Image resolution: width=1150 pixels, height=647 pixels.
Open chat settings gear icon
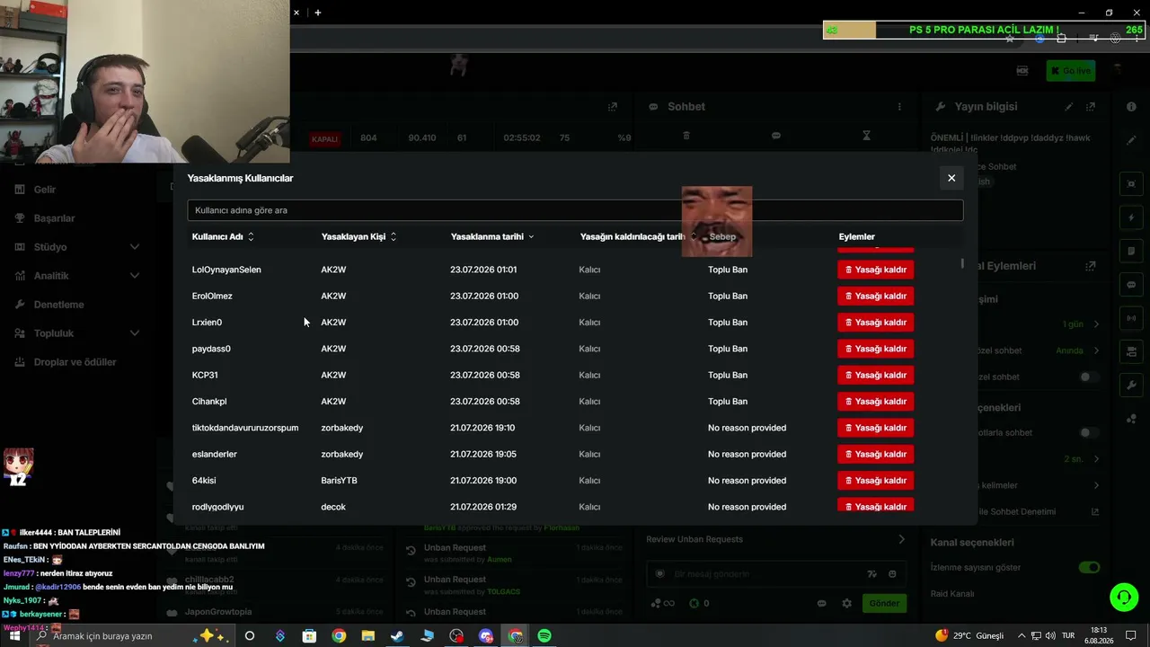point(846,603)
